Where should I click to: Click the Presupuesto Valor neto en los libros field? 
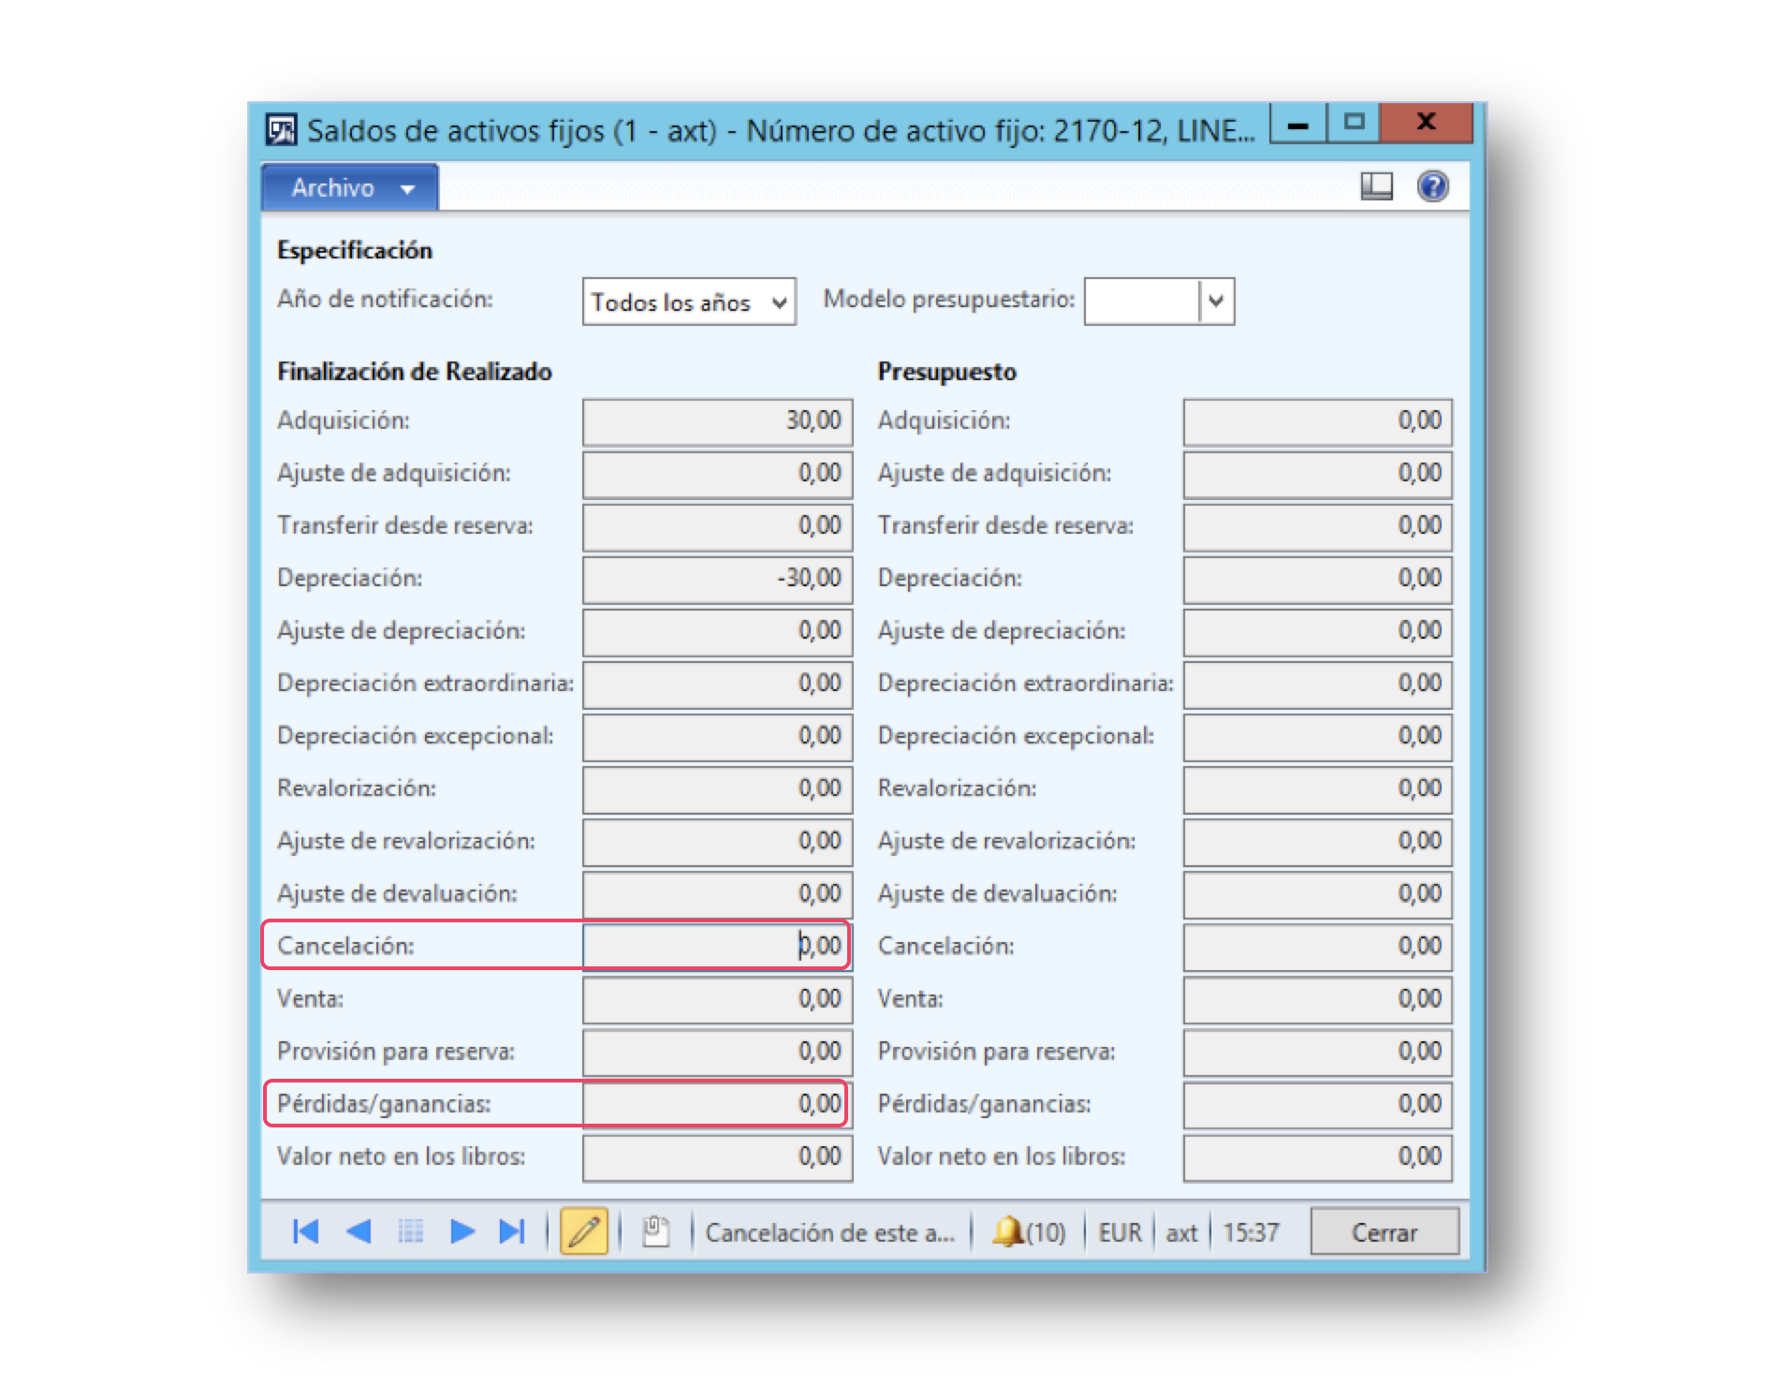point(1317,1157)
